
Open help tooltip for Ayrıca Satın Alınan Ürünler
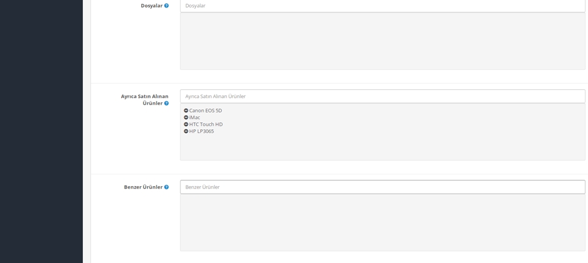(166, 103)
